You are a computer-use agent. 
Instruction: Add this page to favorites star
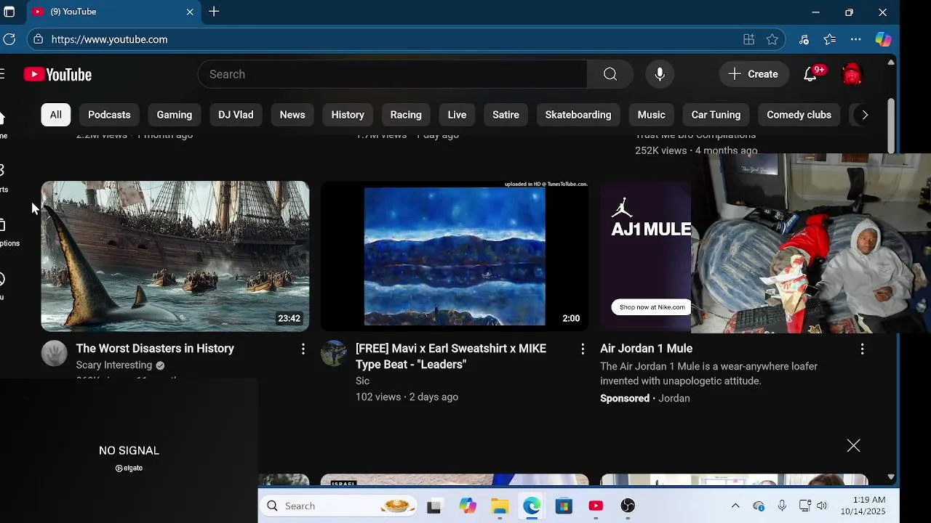click(772, 39)
